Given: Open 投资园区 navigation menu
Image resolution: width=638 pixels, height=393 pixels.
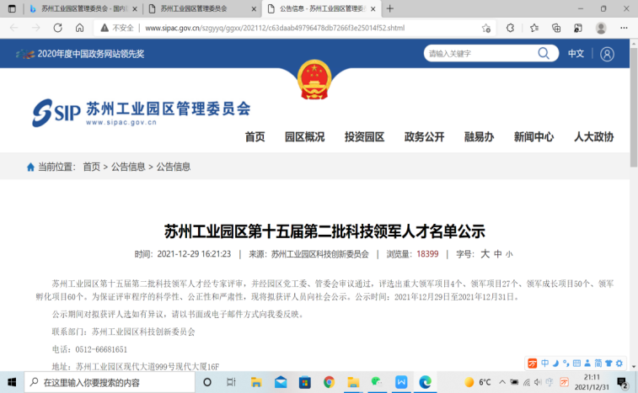Looking at the screenshot, I should (364, 137).
